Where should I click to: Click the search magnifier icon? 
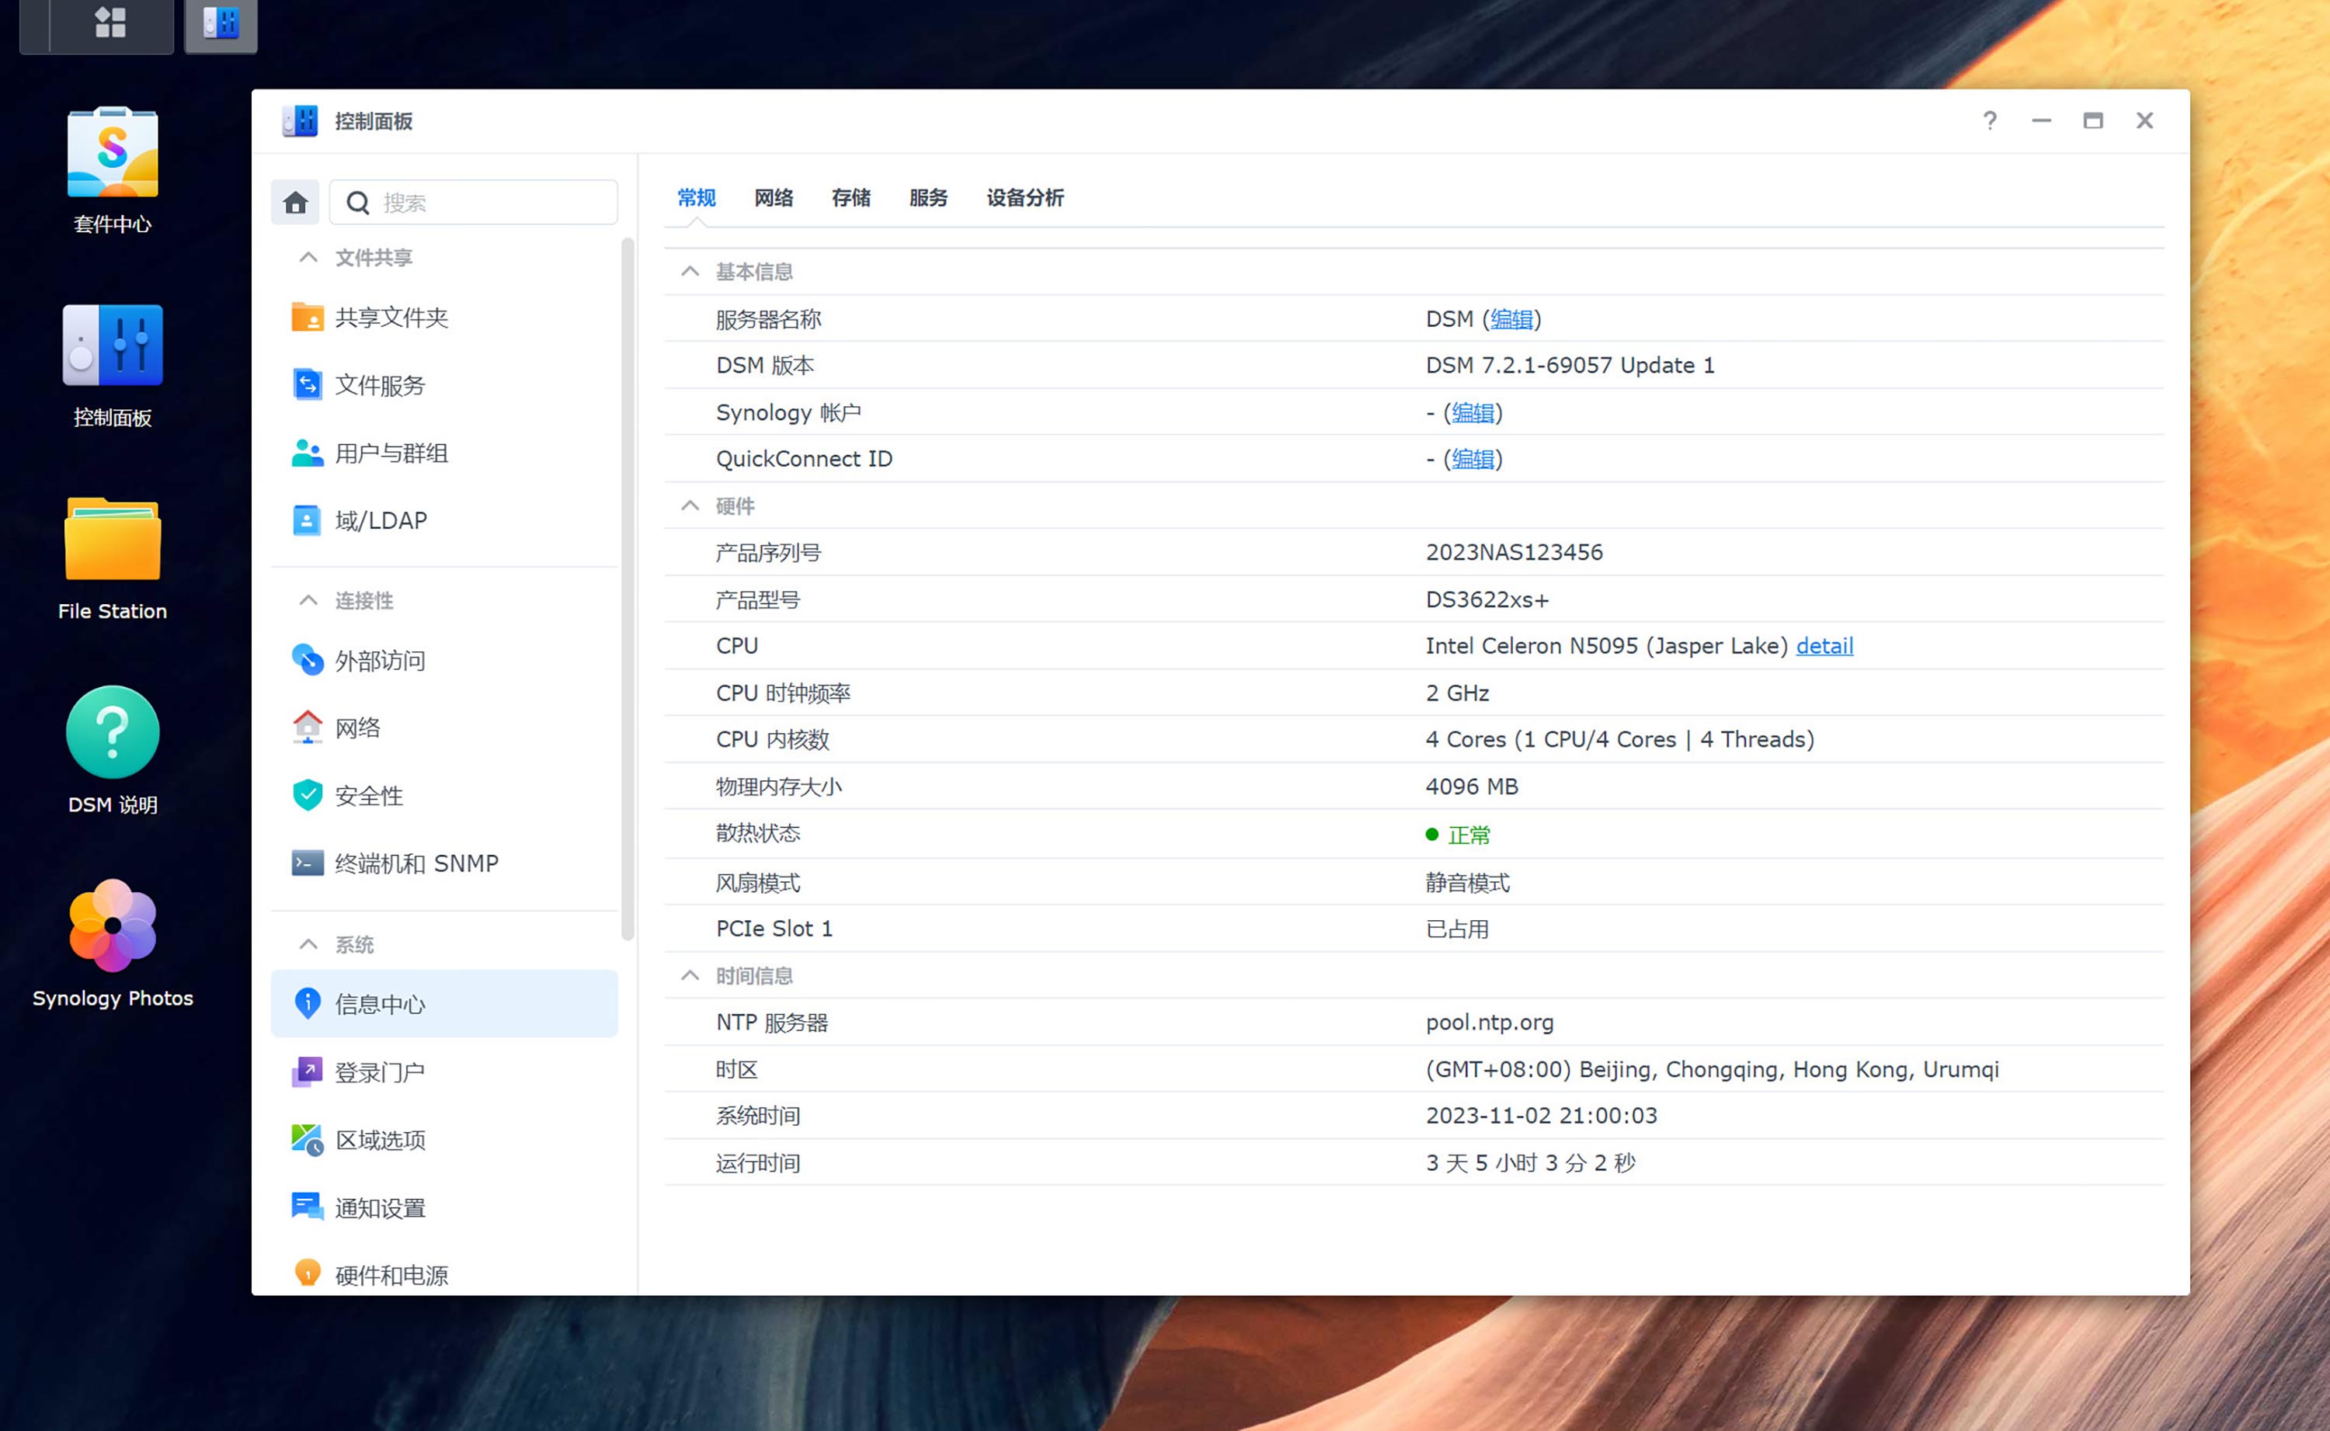(358, 203)
